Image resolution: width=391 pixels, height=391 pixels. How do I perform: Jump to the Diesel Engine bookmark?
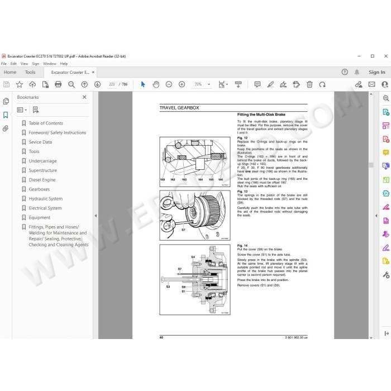[42, 180]
